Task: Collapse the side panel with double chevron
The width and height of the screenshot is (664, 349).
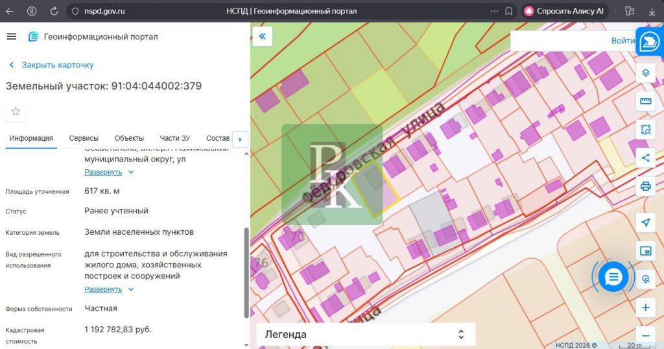Action: point(262,36)
